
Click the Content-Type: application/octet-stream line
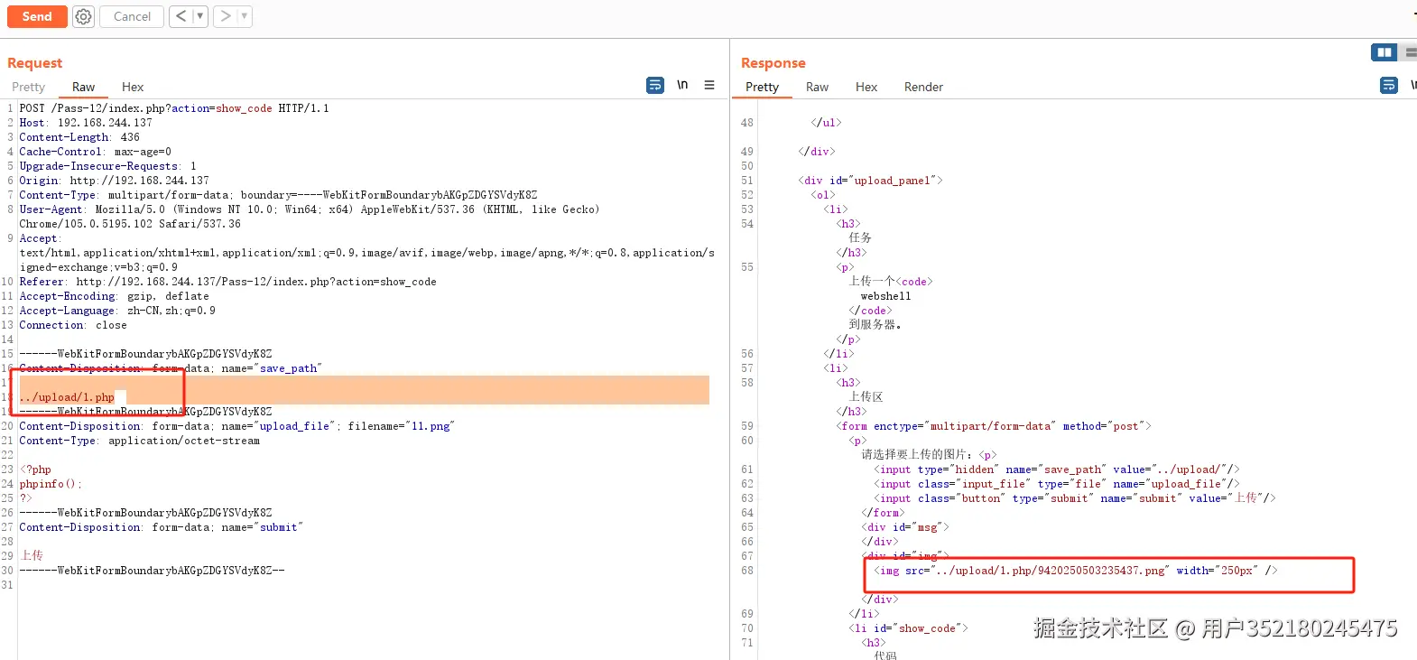coord(139,441)
